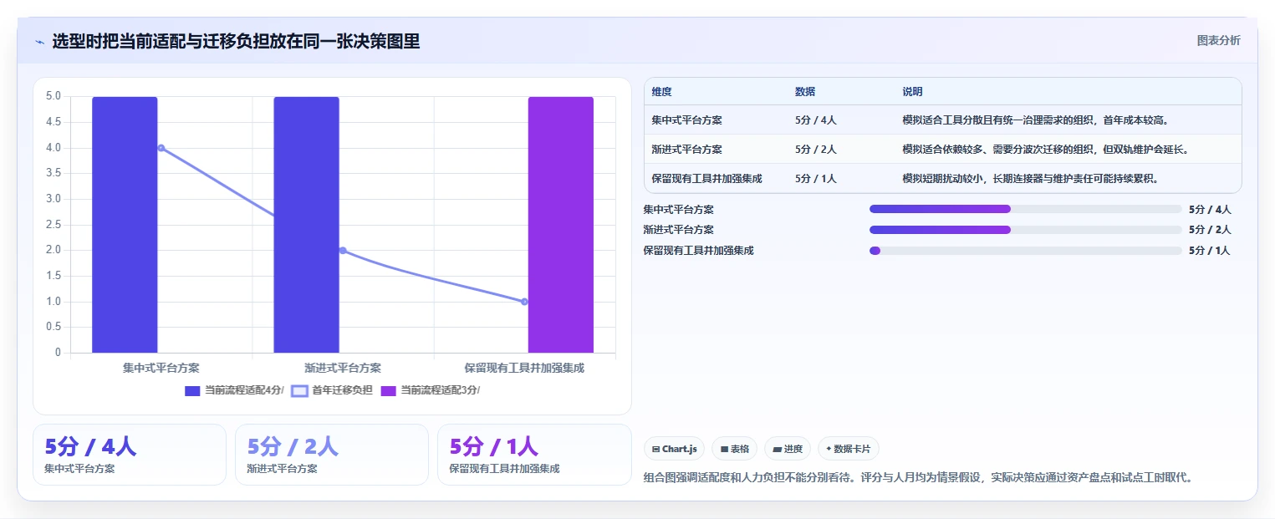The image size is (1275, 519).
Task: Click the description starting 模拟短期扰动较小
Action: click(x=1030, y=179)
